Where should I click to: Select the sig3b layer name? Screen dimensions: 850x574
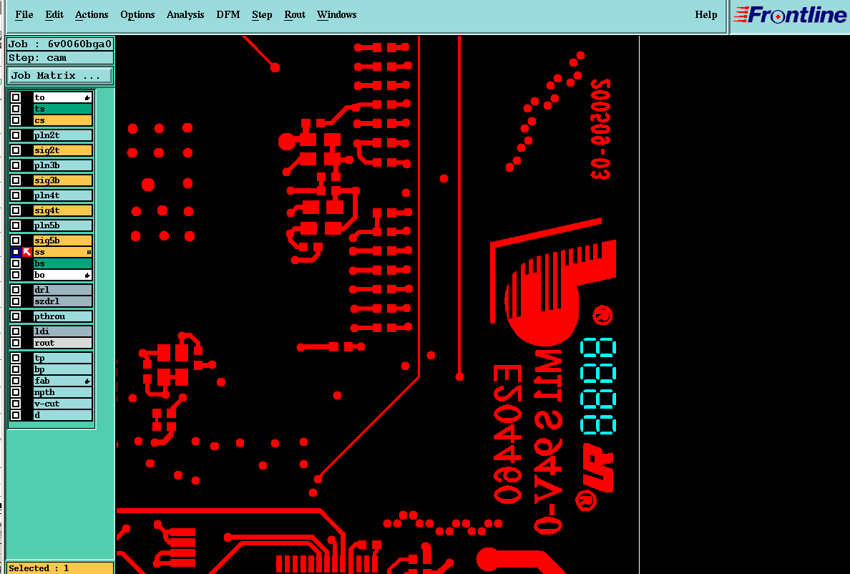(62, 180)
